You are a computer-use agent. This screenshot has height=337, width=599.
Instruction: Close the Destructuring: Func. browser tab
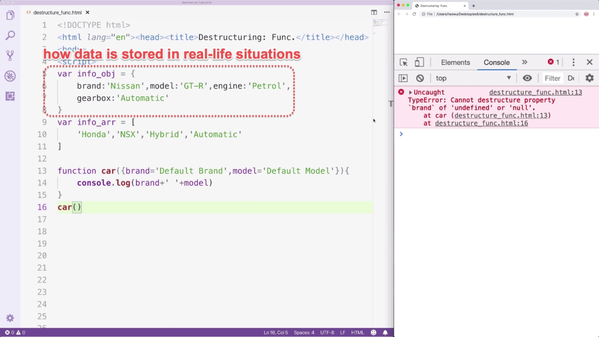click(465, 6)
